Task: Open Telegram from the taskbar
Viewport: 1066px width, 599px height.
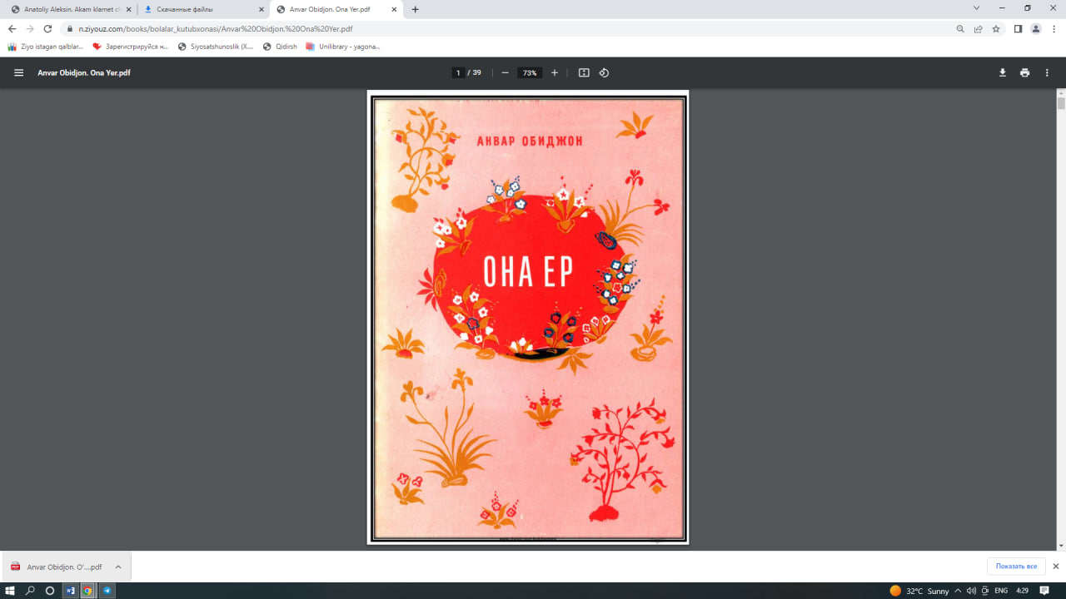Action: coord(107,591)
